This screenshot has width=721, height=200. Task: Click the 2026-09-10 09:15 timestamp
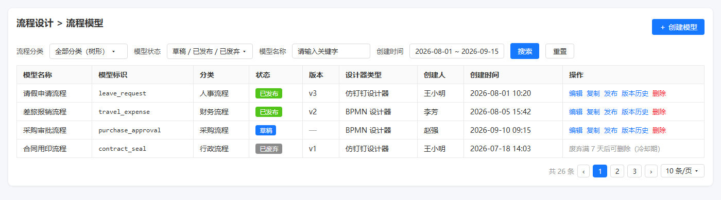point(501,130)
